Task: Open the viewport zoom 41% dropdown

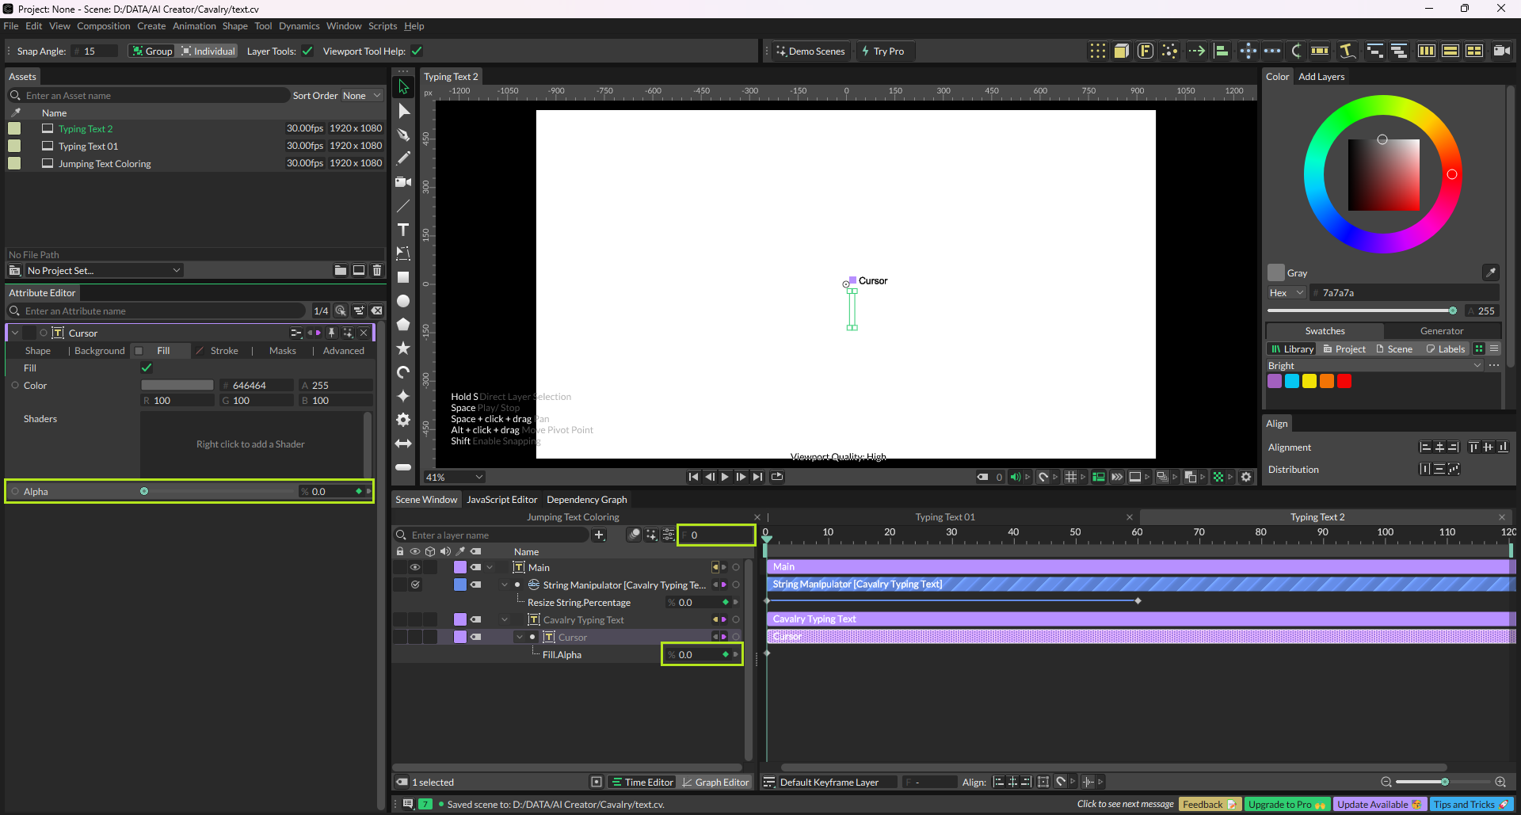Action: point(455,477)
